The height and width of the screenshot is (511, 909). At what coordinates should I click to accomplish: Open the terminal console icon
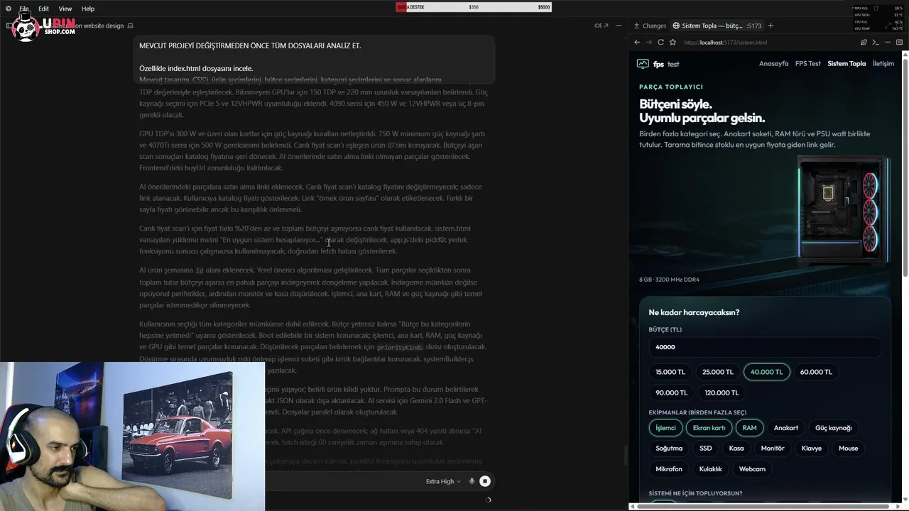click(x=876, y=43)
